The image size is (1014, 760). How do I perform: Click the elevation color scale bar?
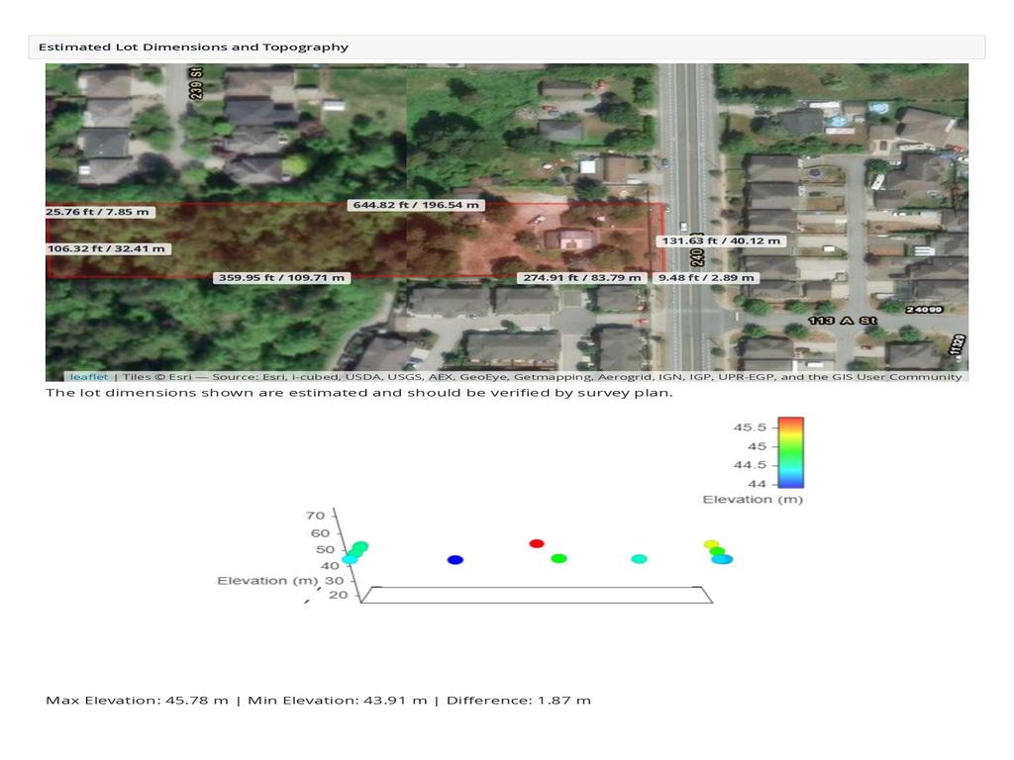[791, 452]
